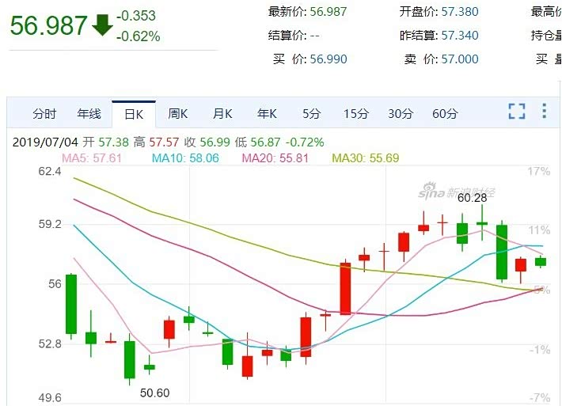Screen dimensions: 562x406
Task: Click the 60.28 high price marker
Action: pos(471,197)
